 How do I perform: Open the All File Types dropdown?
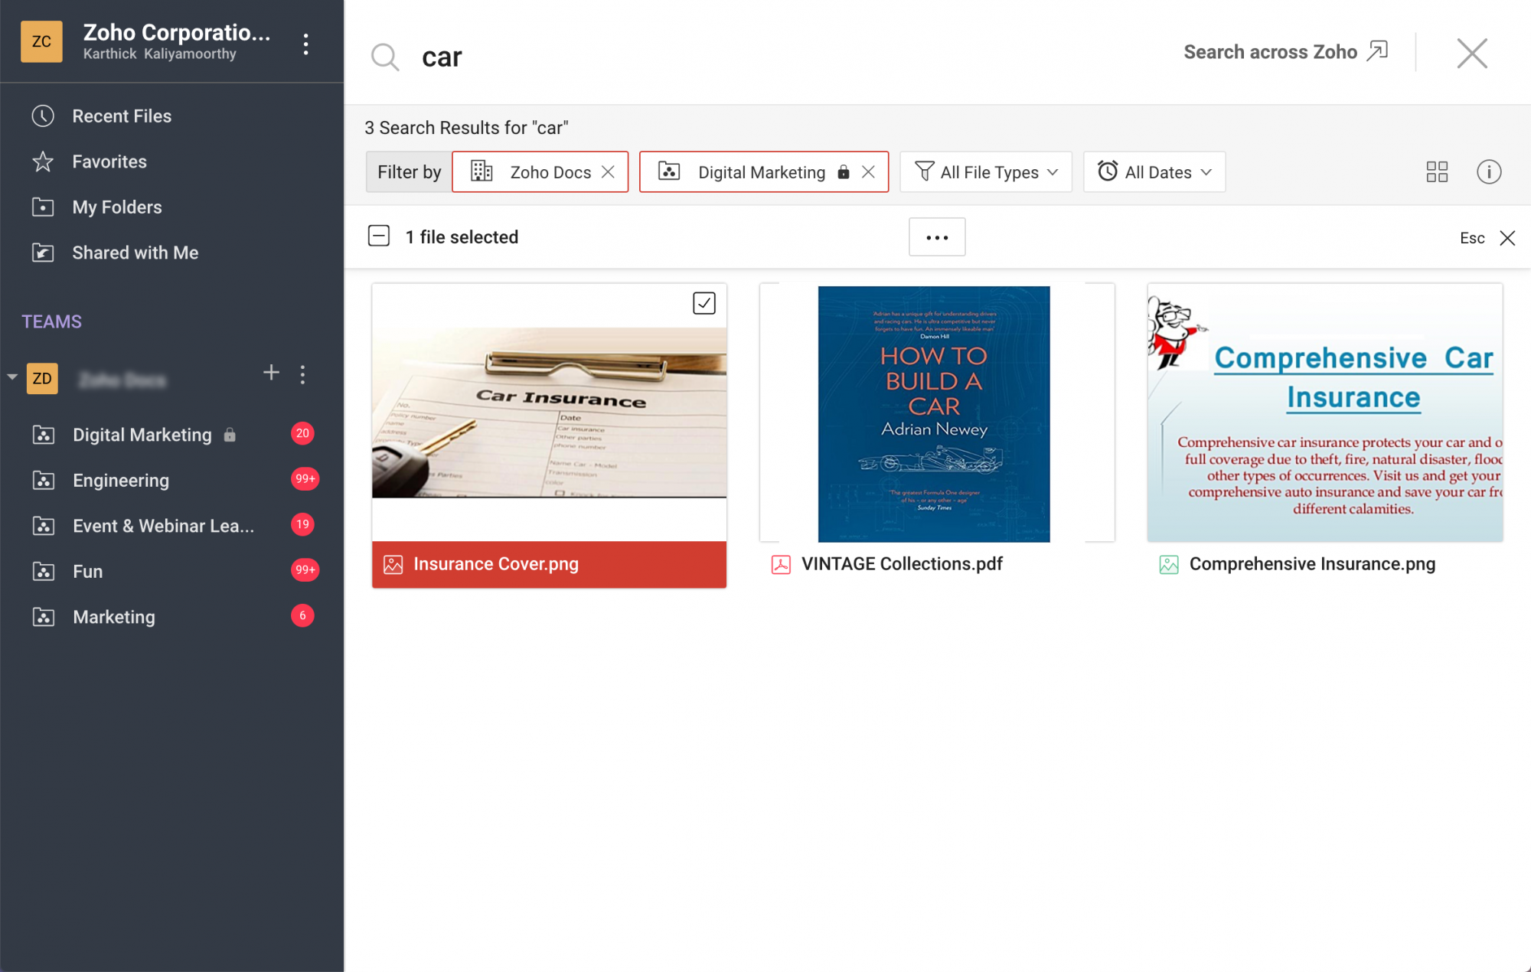pos(986,172)
